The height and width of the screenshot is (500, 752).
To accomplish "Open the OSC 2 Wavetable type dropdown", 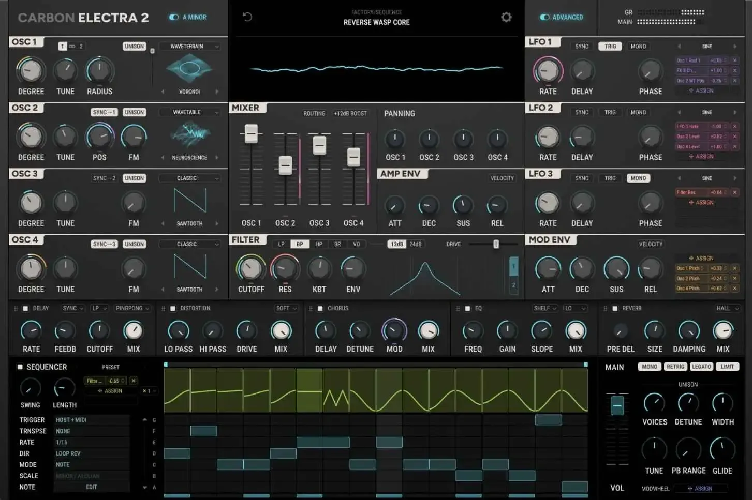I will click(x=189, y=112).
